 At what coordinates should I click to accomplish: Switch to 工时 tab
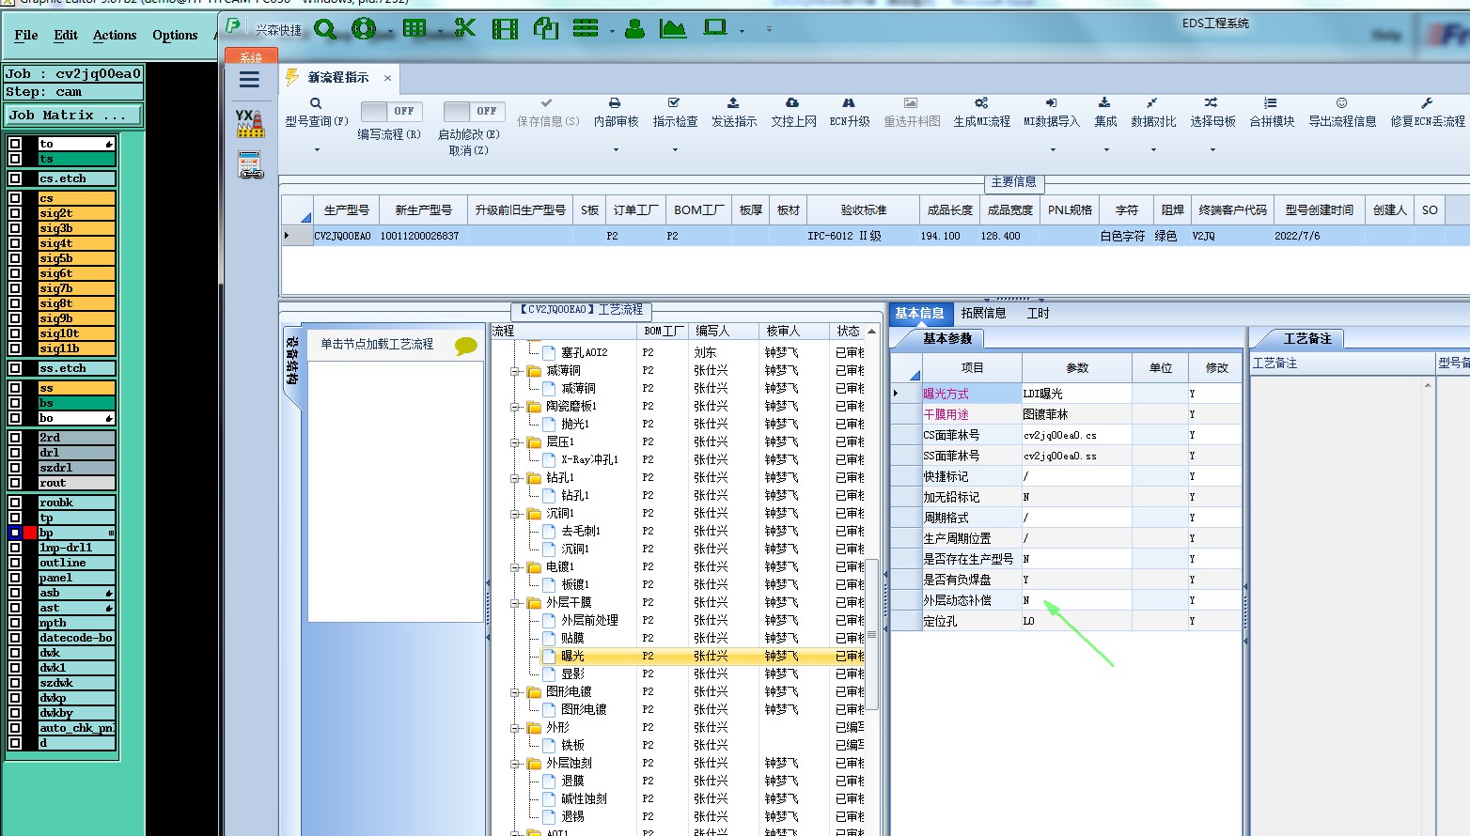(x=1038, y=314)
